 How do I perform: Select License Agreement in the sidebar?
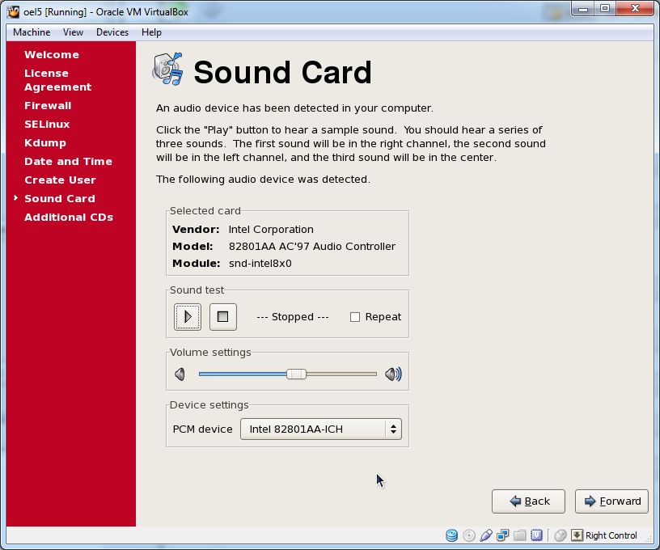(x=58, y=80)
